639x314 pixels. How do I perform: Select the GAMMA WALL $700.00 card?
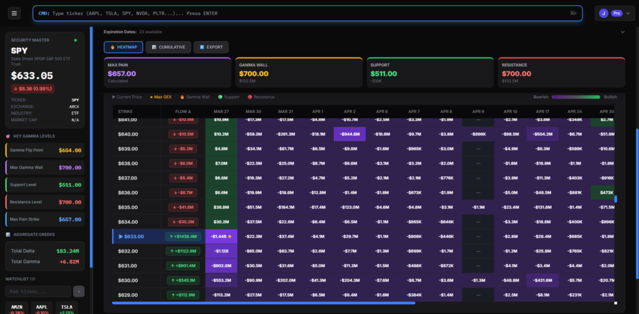[x=299, y=72]
